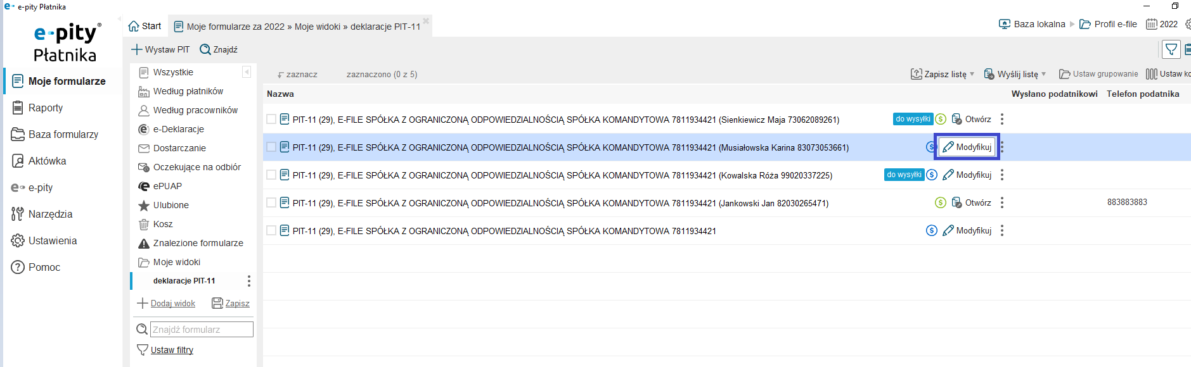Click Modyfikuj for Kowalska Róża form
The width and height of the screenshot is (1191, 367).
(x=967, y=175)
